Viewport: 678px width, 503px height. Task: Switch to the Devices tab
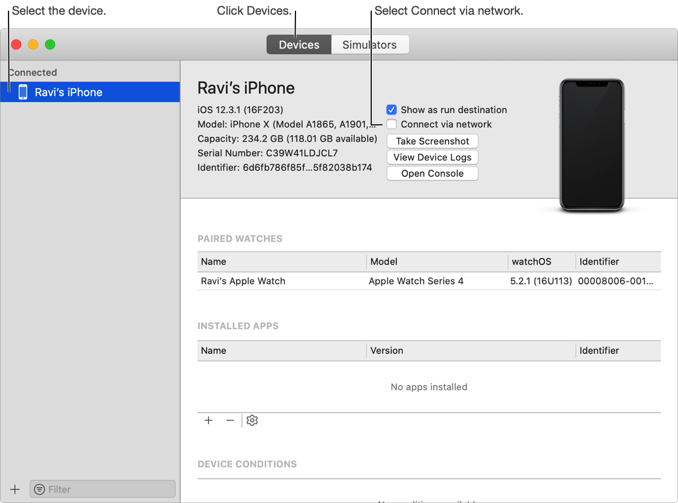(298, 44)
